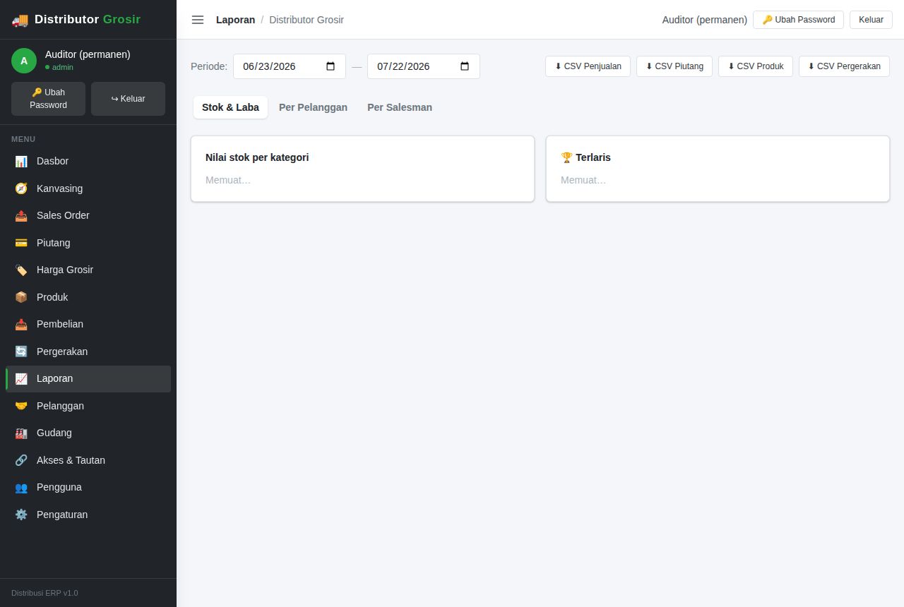Open the Dasbor chart icon in sidebar

point(21,162)
